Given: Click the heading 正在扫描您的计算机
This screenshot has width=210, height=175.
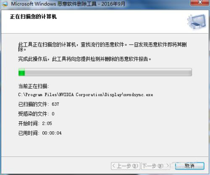Looking at the screenshot, I should (x=33, y=17).
